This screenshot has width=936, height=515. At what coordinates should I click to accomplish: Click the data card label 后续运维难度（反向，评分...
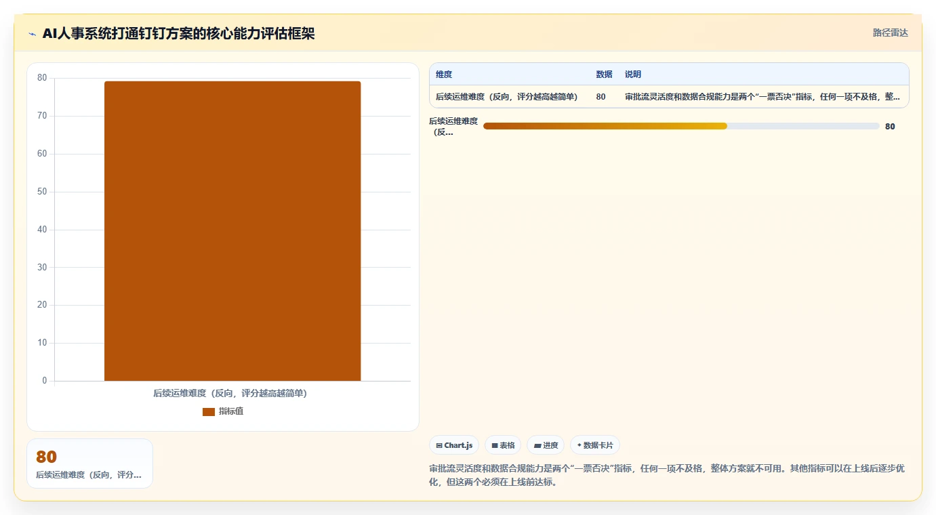[89, 475]
